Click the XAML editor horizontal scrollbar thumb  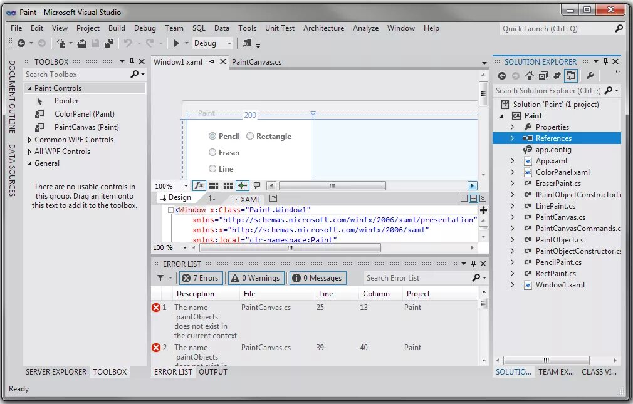pyautogui.click(x=290, y=247)
